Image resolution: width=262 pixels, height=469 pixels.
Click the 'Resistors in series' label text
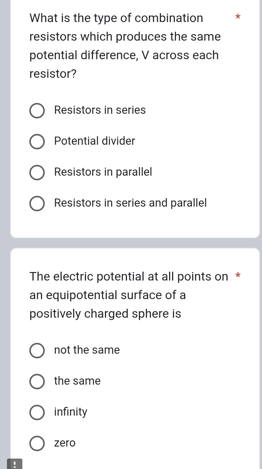pyautogui.click(x=100, y=110)
